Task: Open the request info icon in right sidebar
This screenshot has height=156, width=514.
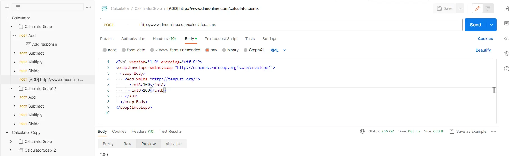Action: [x=507, y=69]
